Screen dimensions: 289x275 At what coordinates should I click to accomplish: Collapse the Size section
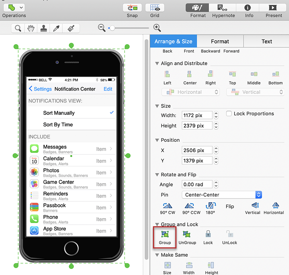click(x=157, y=106)
